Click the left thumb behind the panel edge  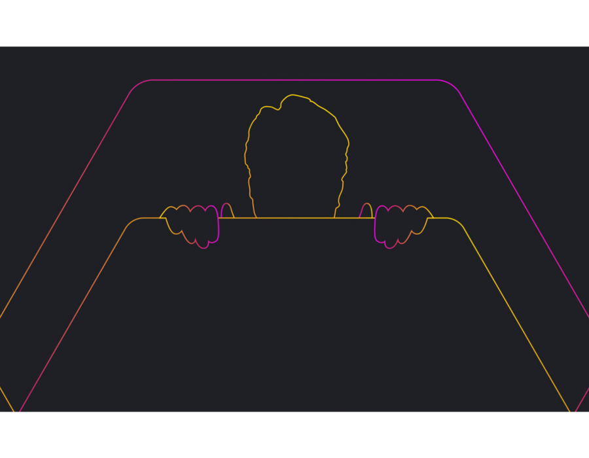point(227,211)
